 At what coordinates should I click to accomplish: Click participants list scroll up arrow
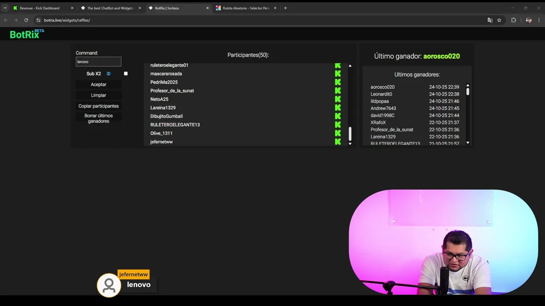coord(350,66)
